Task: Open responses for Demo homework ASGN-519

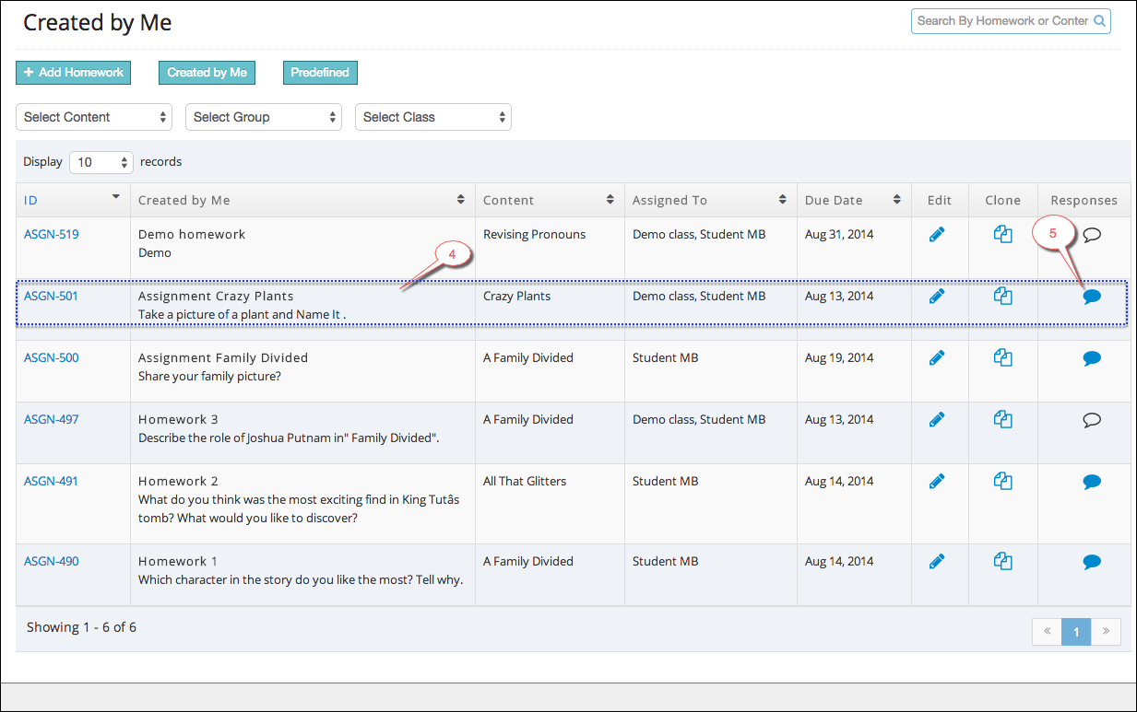Action: tap(1092, 235)
